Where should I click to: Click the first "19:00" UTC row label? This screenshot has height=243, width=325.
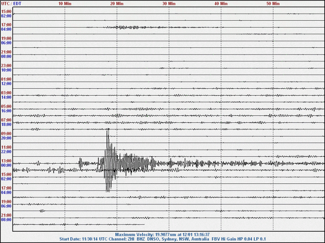tap(6, 38)
